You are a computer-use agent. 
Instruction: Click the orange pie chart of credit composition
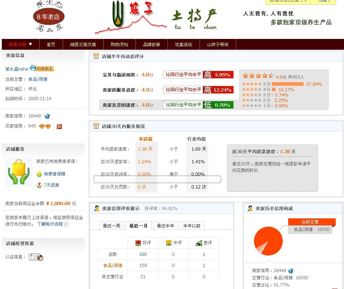coord(268,241)
